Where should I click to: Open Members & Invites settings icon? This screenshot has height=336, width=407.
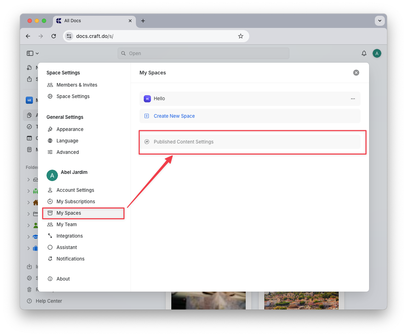click(x=50, y=85)
